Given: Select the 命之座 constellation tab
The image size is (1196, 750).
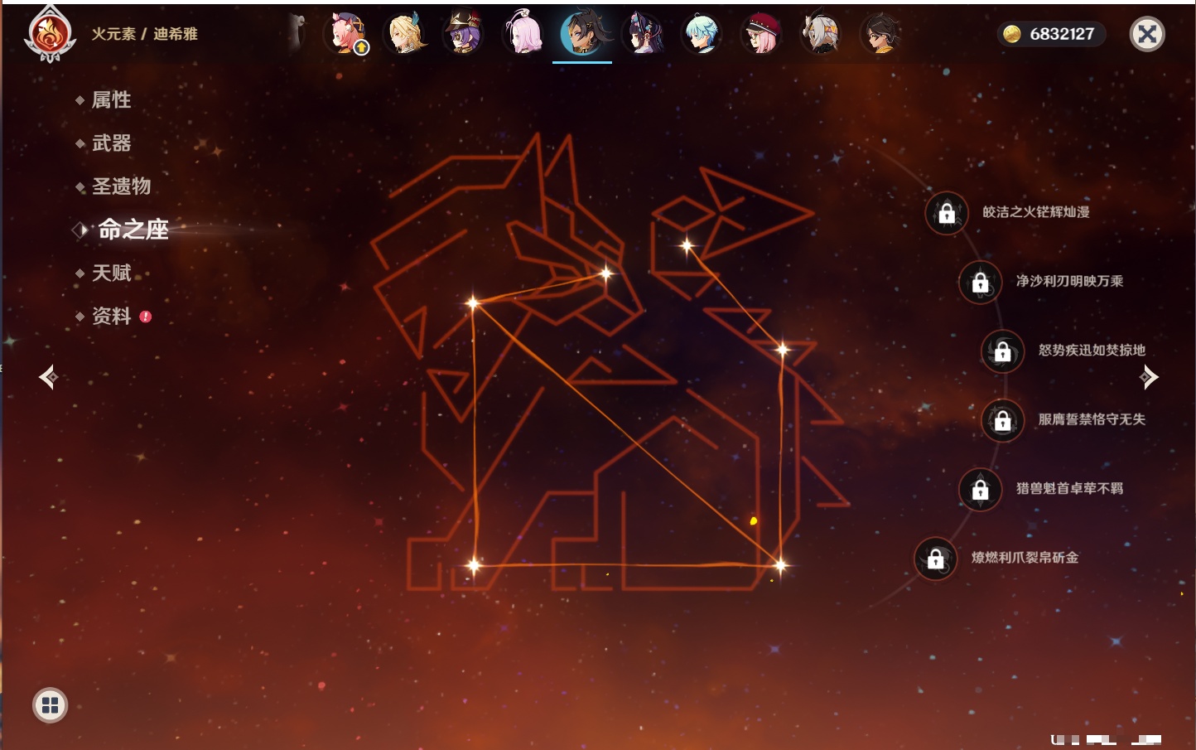Looking at the screenshot, I should click(x=133, y=230).
